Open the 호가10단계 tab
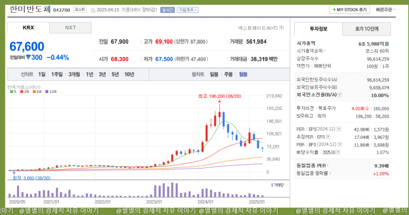 click(x=367, y=29)
